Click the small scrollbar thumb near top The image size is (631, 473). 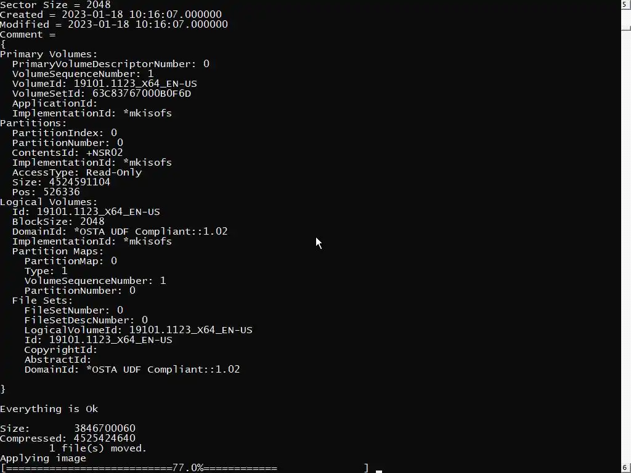pyautogui.click(x=625, y=28)
